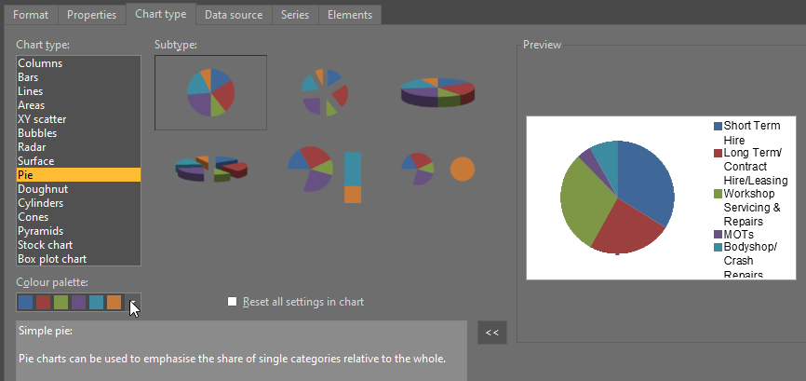
Task: Open the Data source tab
Action: tap(233, 15)
